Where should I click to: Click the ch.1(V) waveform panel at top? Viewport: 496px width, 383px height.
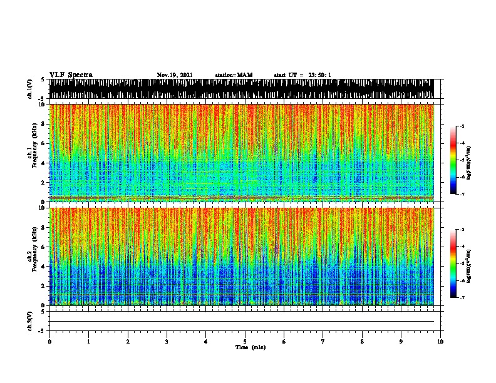coord(242,89)
